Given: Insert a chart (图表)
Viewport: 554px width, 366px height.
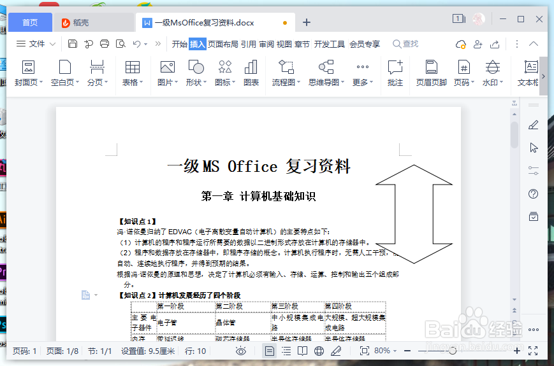Looking at the screenshot, I should 251,73.
